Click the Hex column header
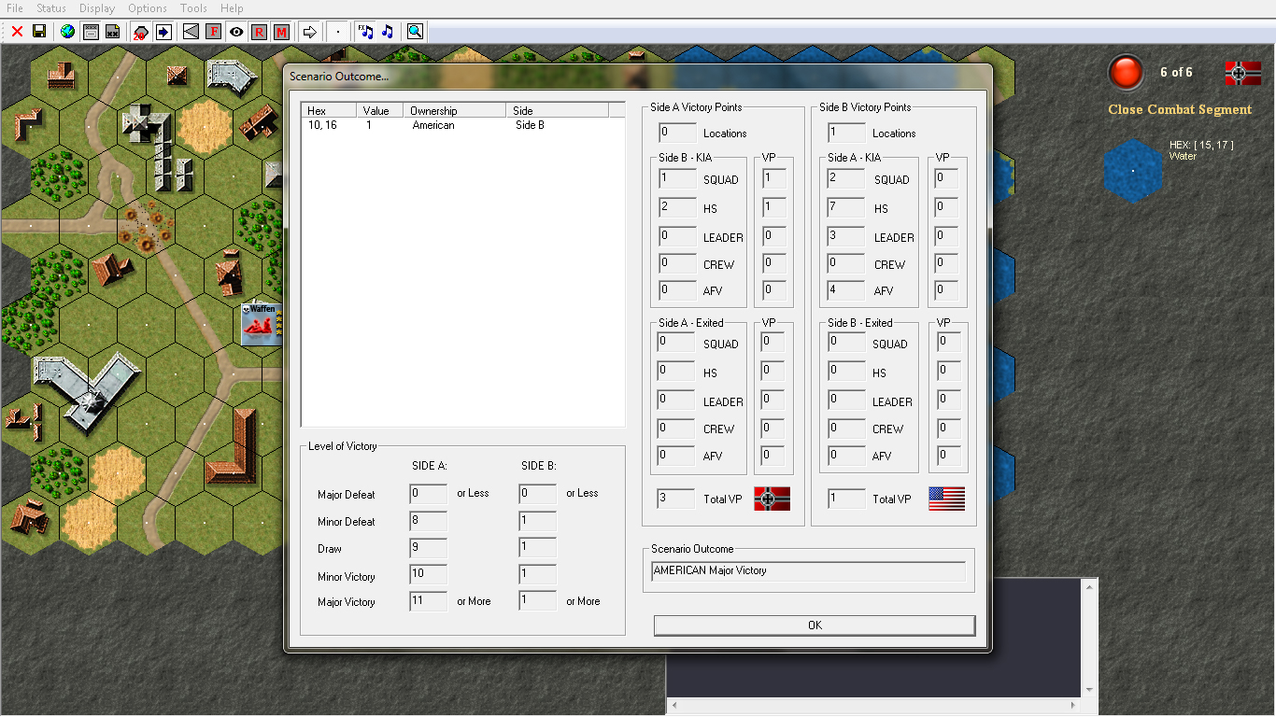Viewport: 1276px width, 717px height. [330, 111]
